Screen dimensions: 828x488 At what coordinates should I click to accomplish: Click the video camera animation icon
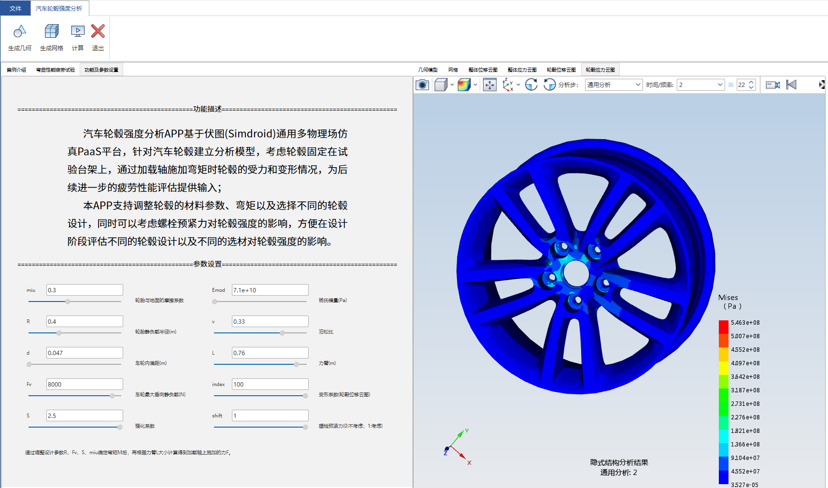click(773, 85)
